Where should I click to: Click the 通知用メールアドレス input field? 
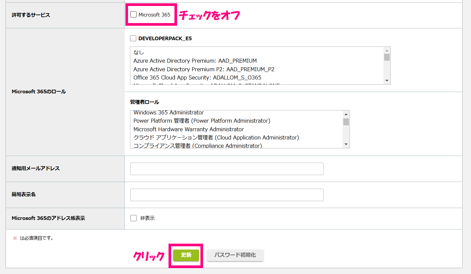[227, 168]
